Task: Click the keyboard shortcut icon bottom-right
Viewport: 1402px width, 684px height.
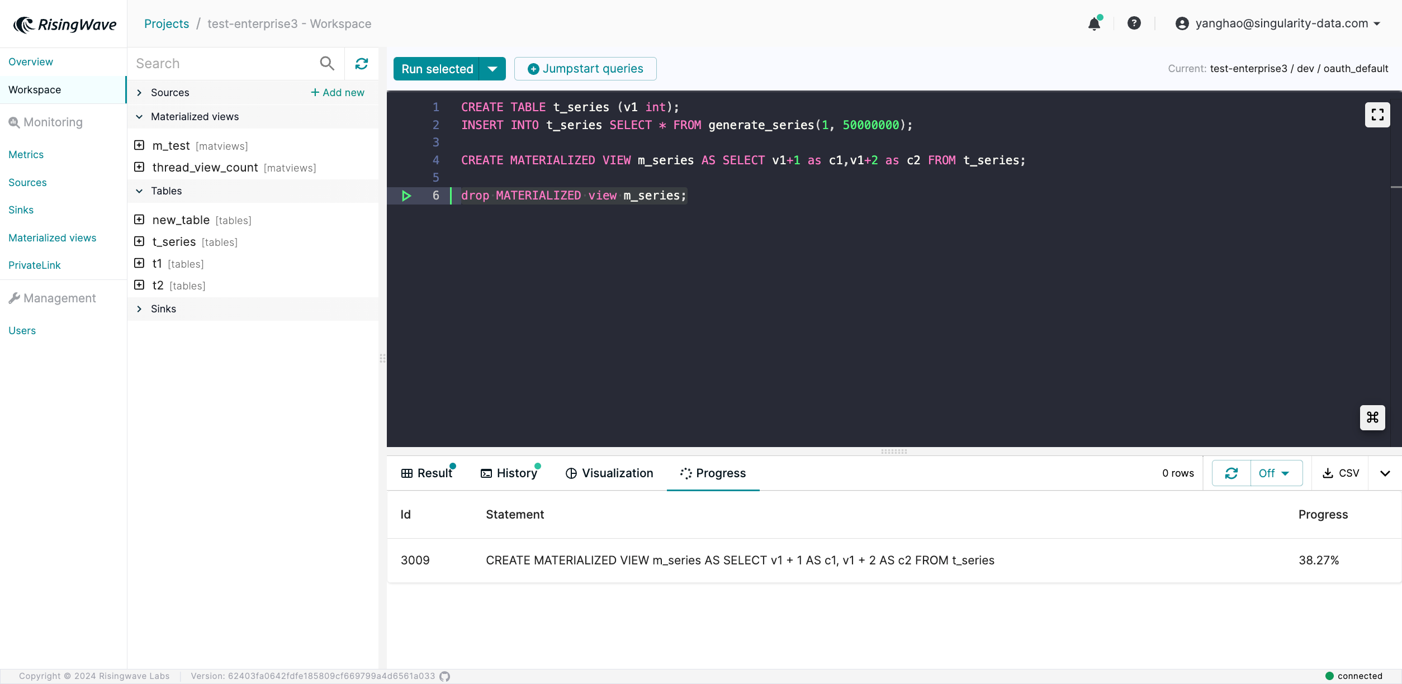Action: point(1372,417)
